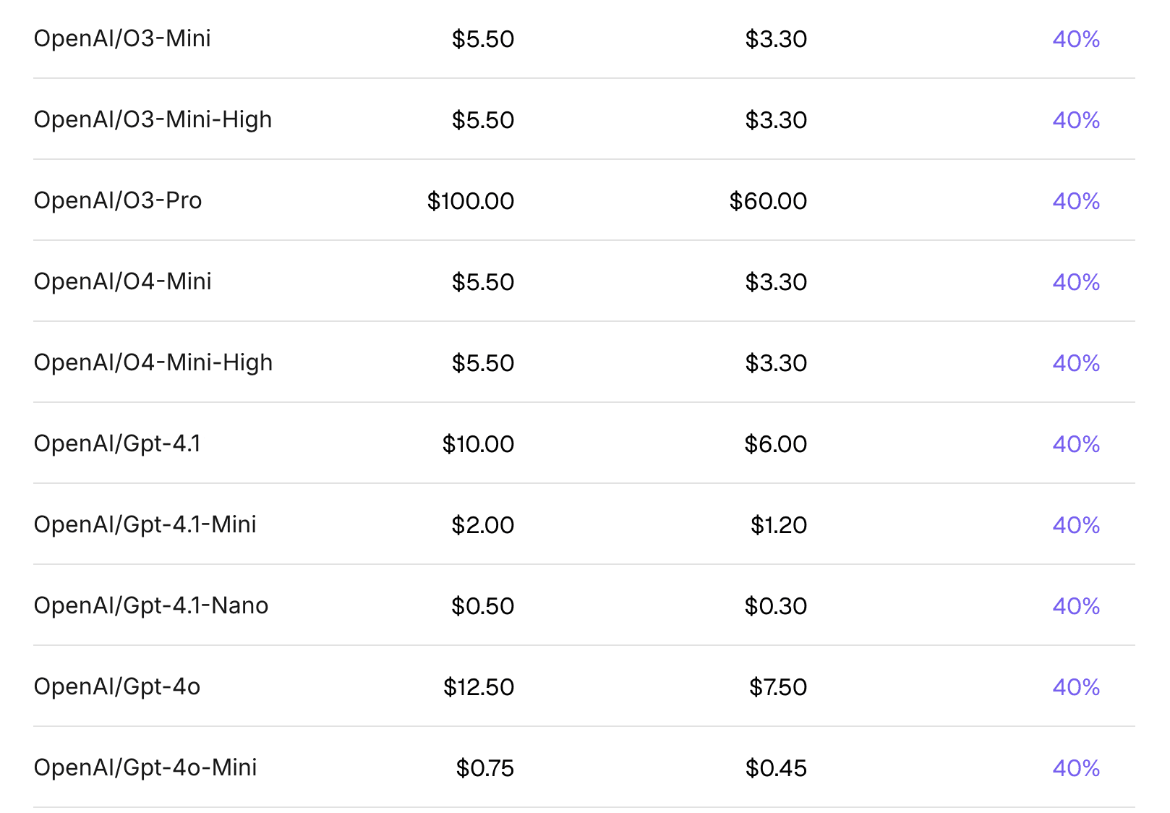Click the 40% link for OpenAI/O4-Mini

click(x=1076, y=282)
